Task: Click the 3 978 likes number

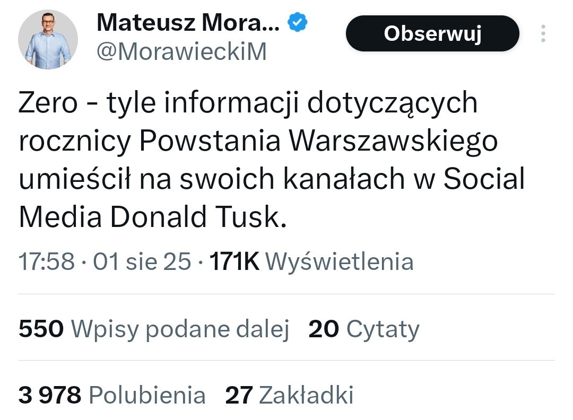Action: (x=50, y=395)
